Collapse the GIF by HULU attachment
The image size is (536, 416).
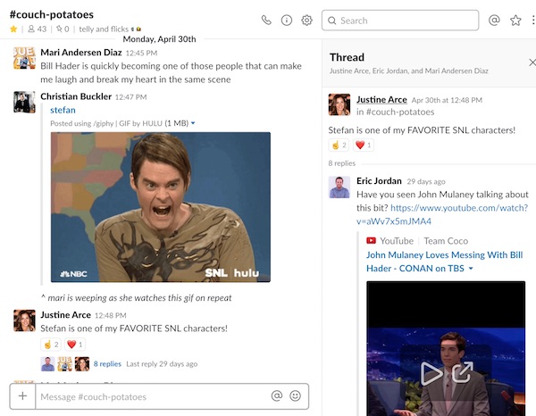[193, 123]
